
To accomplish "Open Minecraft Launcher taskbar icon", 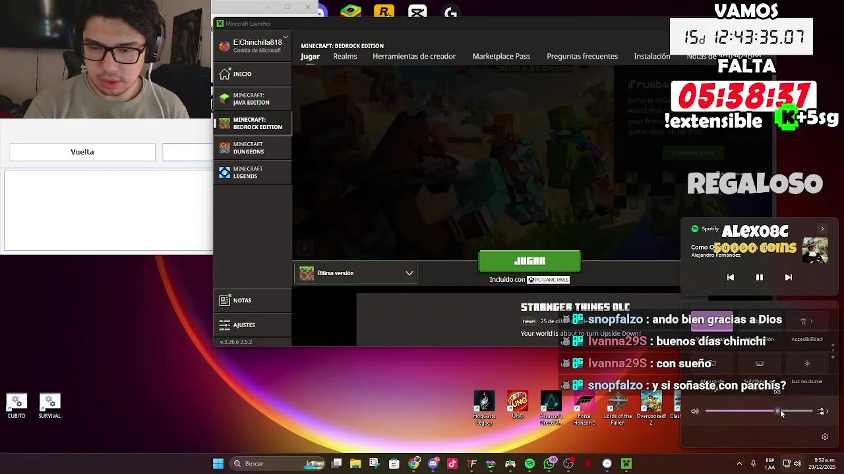I will [x=626, y=463].
